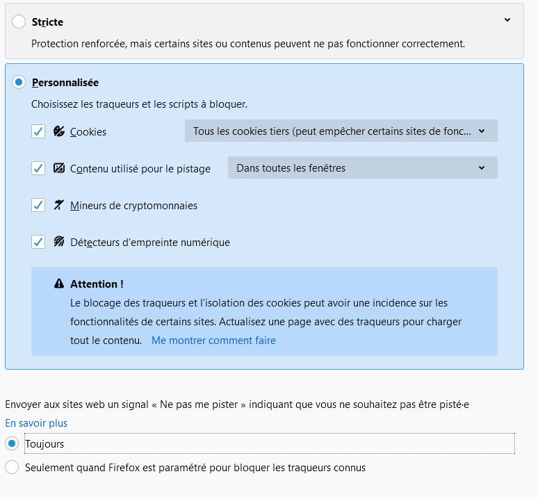
Task: Click the cryptominers pickaxe icon
Action: point(59,205)
